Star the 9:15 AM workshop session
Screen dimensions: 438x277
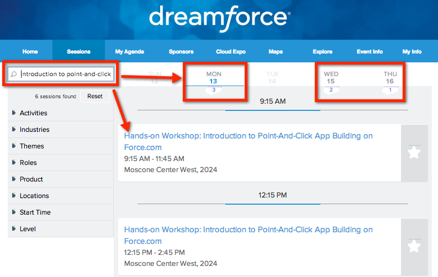coord(414,153)
